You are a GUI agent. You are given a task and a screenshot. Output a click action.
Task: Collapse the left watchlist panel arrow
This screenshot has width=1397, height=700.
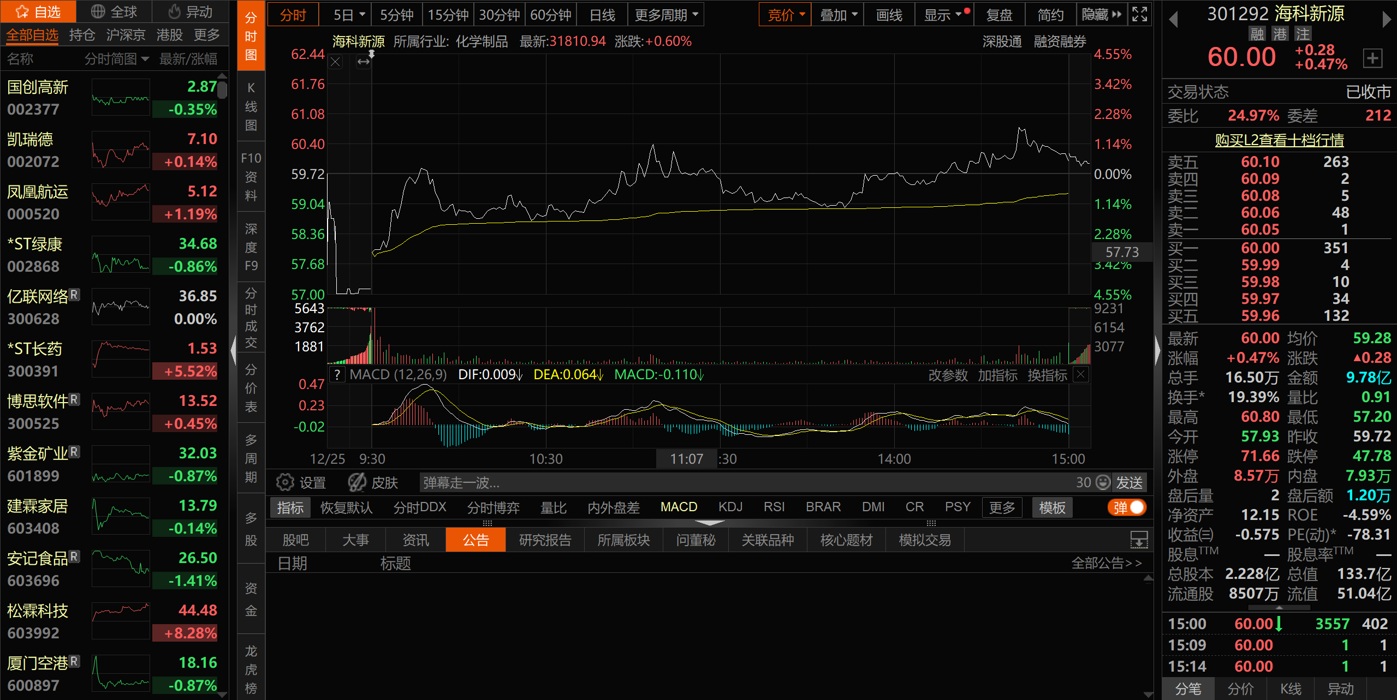click(x=233, y=349)
